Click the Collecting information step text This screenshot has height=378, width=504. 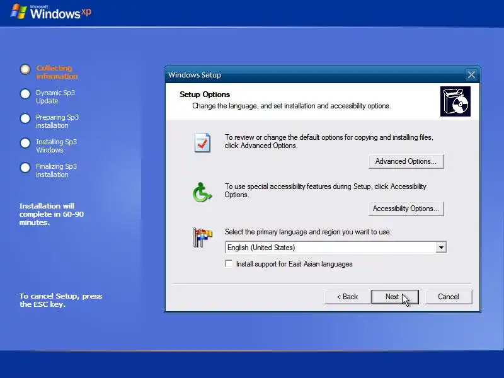pyautogui.click(x=57, y=72)
